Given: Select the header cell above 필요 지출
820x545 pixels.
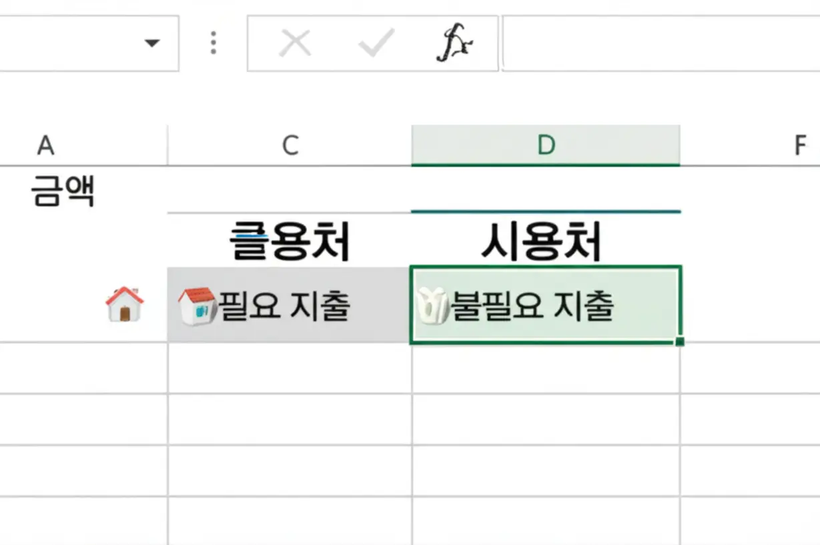Looking at the screenshot, I should point(290,241).
